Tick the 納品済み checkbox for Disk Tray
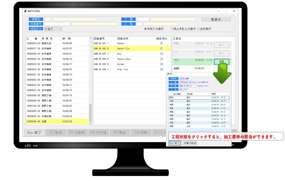The image size is (285, 181). (161, 70)
